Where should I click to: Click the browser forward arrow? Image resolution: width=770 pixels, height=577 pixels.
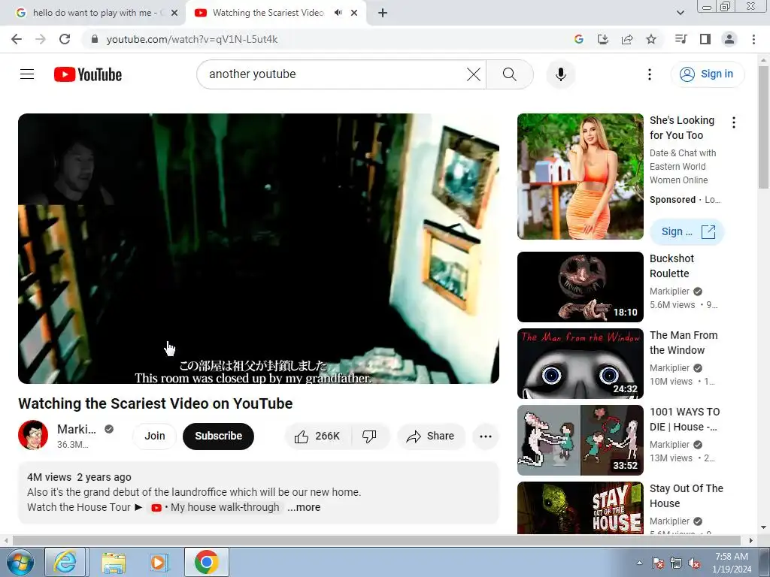[41, 39]
